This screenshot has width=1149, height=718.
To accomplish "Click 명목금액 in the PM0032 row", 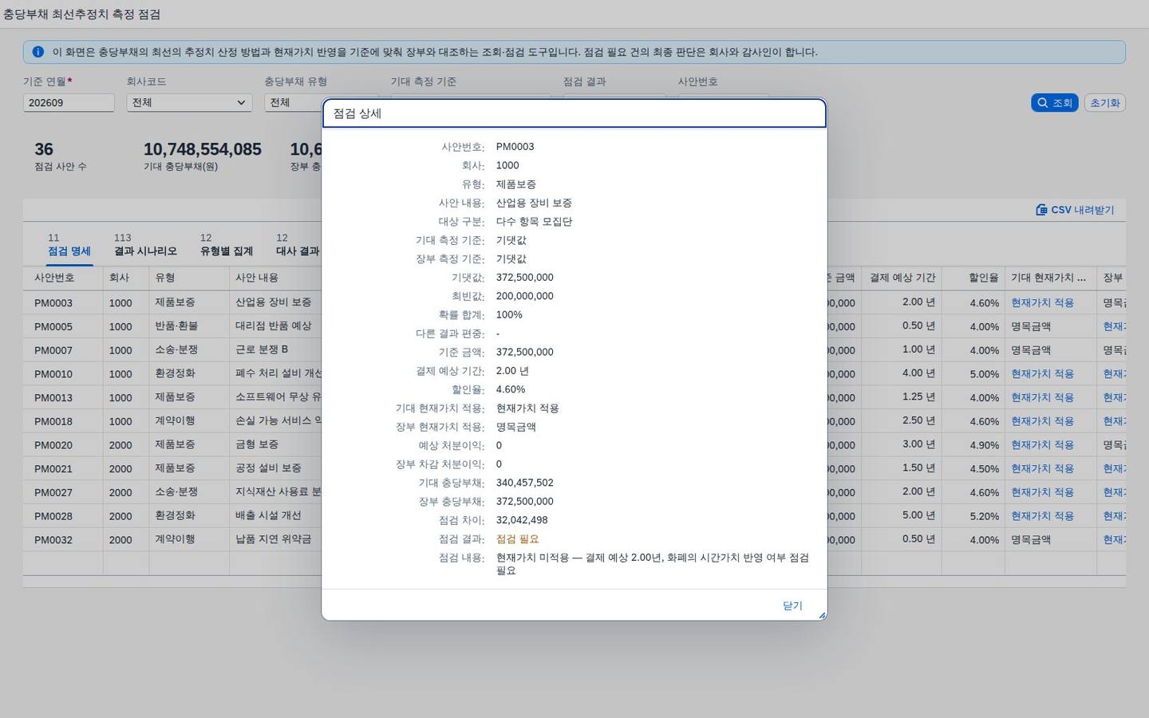I will coord(1031,540).
